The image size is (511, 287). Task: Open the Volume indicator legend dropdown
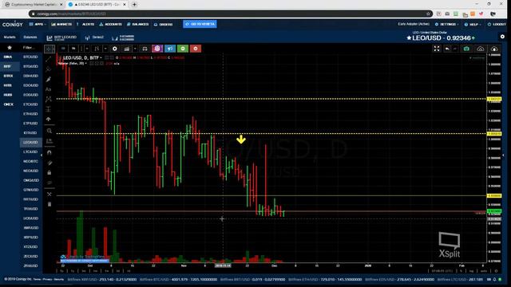coord(85,64)
